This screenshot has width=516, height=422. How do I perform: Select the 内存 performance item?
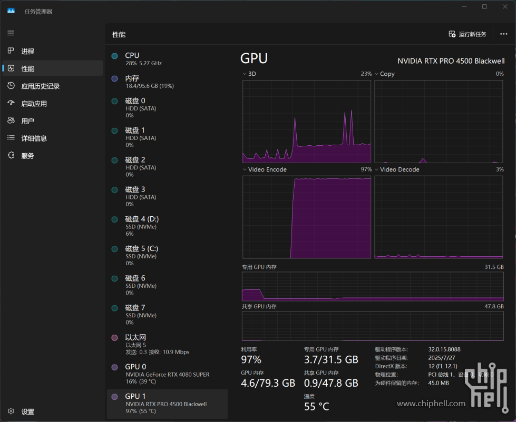167,82
